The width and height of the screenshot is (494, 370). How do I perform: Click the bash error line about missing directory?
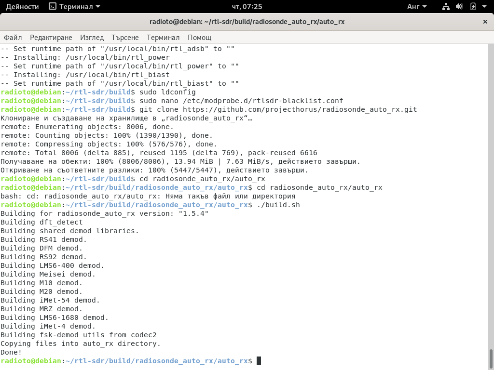148,196
